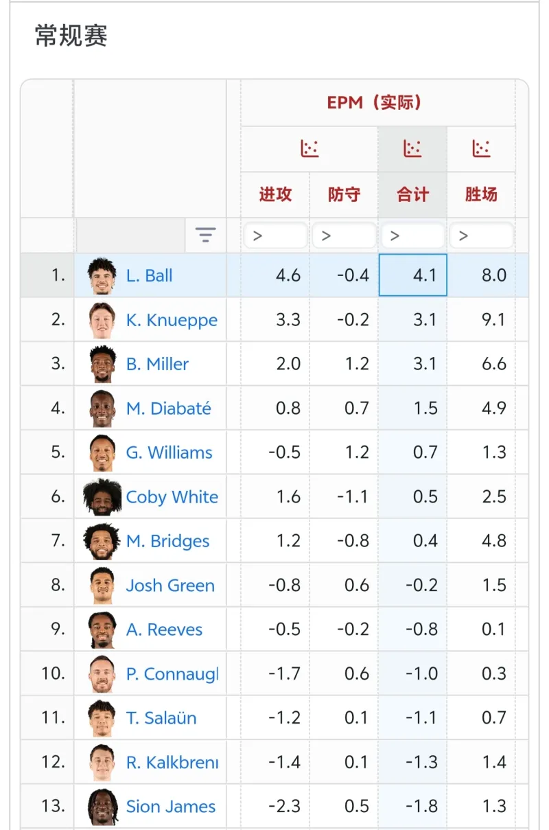The height and width of the screenshot is (830, 549).
Task: Open the Sion James player link
Action: (x=170, y=806)
